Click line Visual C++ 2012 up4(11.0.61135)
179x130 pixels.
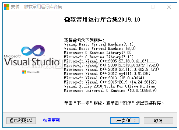click(107, 74)
